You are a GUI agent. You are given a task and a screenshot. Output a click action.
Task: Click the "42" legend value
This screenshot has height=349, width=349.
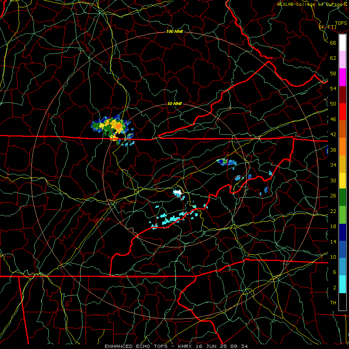click(x=333, y=135)
